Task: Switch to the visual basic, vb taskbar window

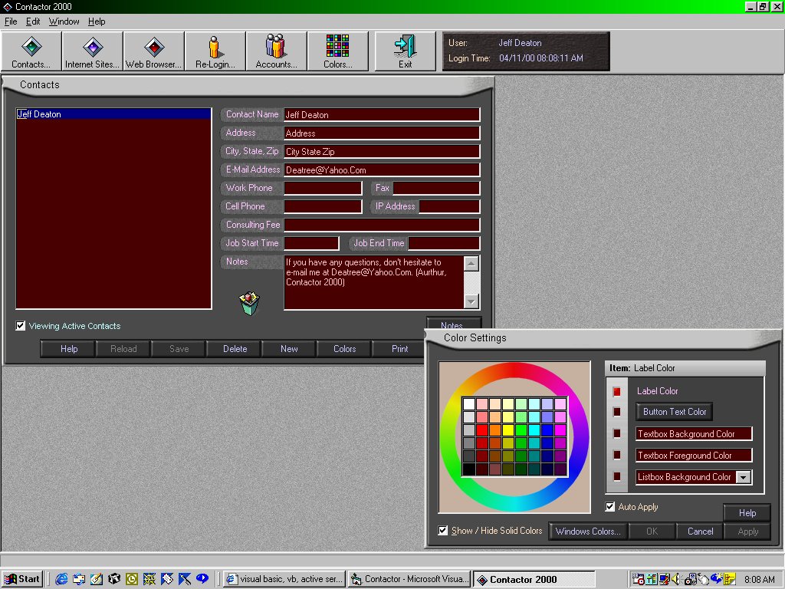Action: click(284, 579)
